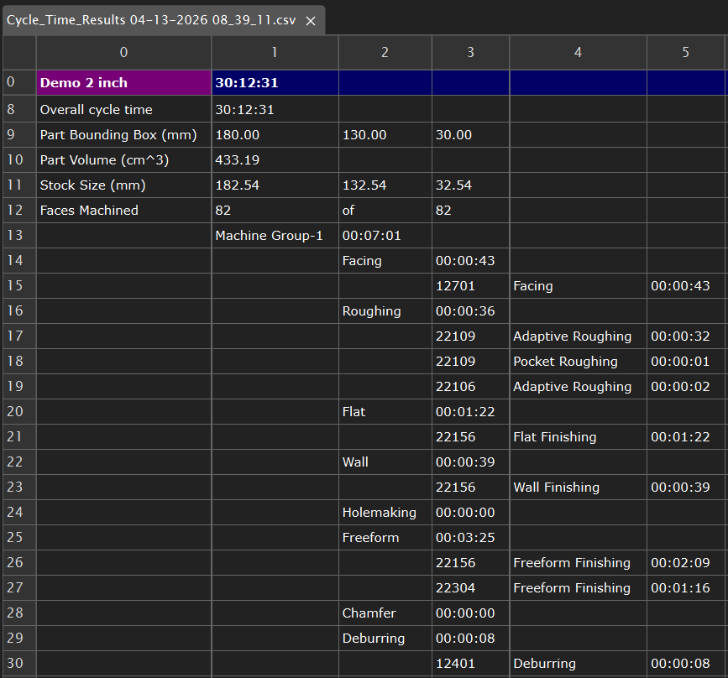728x678 pixels.
Task: Click tool number 12401 cell
Action: pyautogui.click(x=470, y=663)
